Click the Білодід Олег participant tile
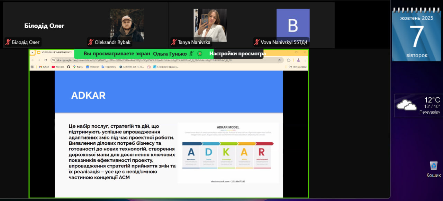This screenshot has width=443, height=201. (44, 26)
